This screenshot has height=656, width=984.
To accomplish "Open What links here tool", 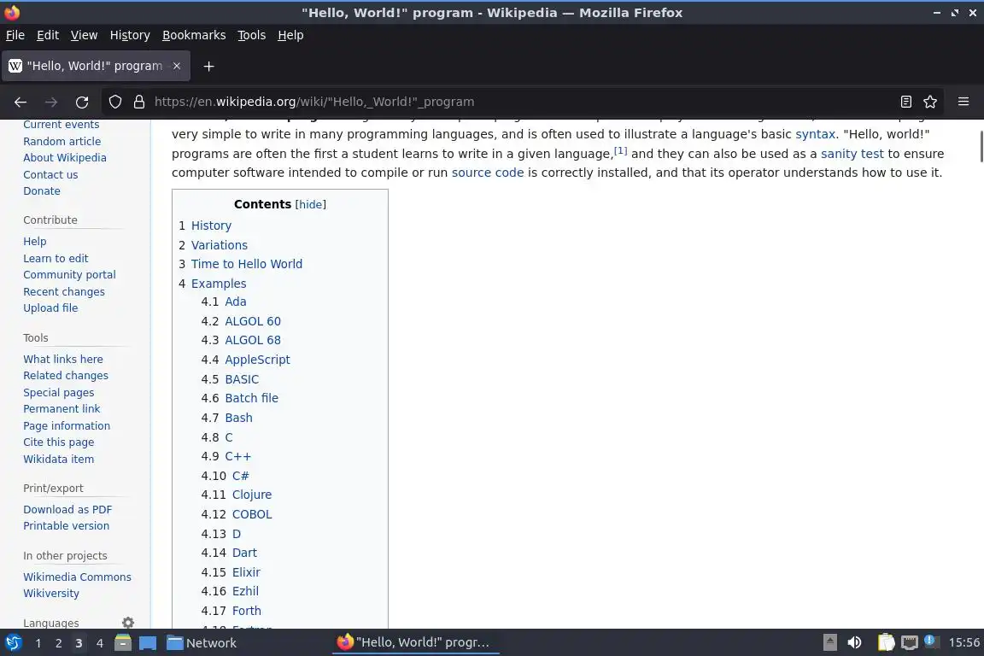I will (x=62, y=359).
